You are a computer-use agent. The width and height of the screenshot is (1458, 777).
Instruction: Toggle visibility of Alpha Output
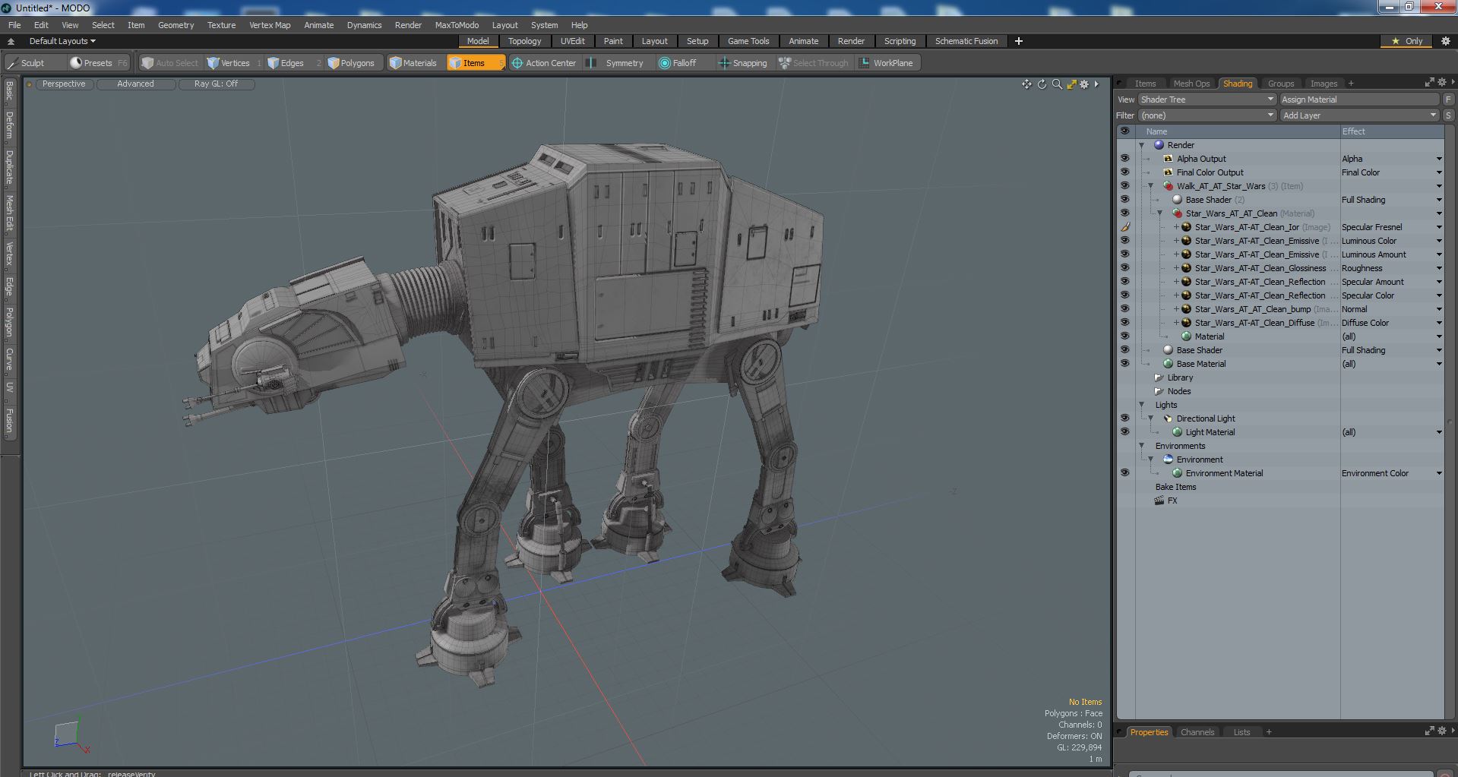[1124, 159]
